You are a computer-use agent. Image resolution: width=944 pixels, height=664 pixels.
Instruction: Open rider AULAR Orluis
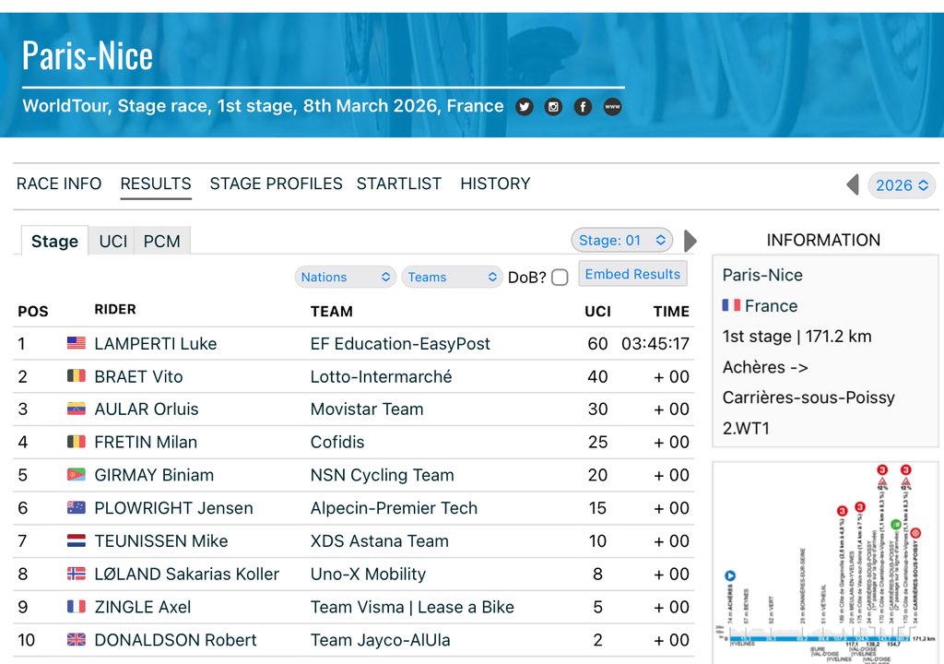pos(147,409)
